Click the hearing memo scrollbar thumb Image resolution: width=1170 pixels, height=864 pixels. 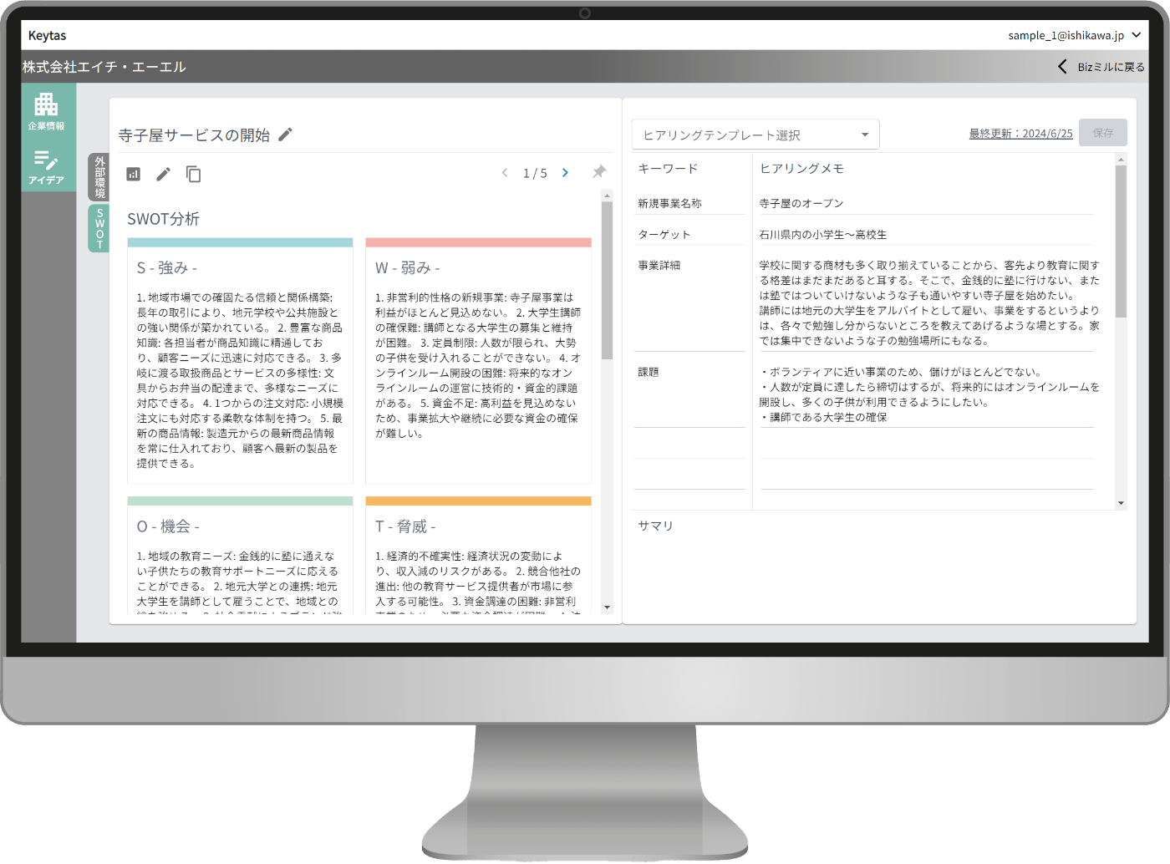click(x=1122, y=241)
